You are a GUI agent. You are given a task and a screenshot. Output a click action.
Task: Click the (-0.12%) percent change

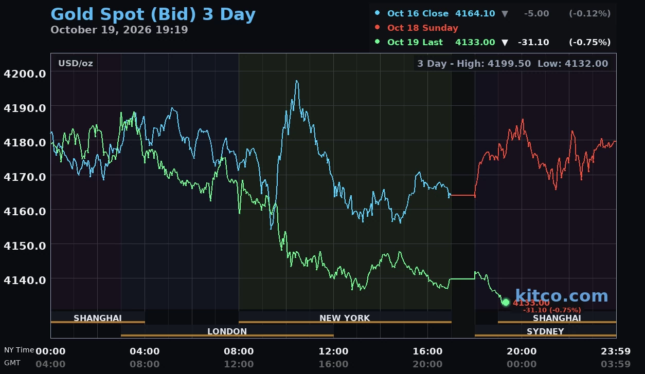590,13
